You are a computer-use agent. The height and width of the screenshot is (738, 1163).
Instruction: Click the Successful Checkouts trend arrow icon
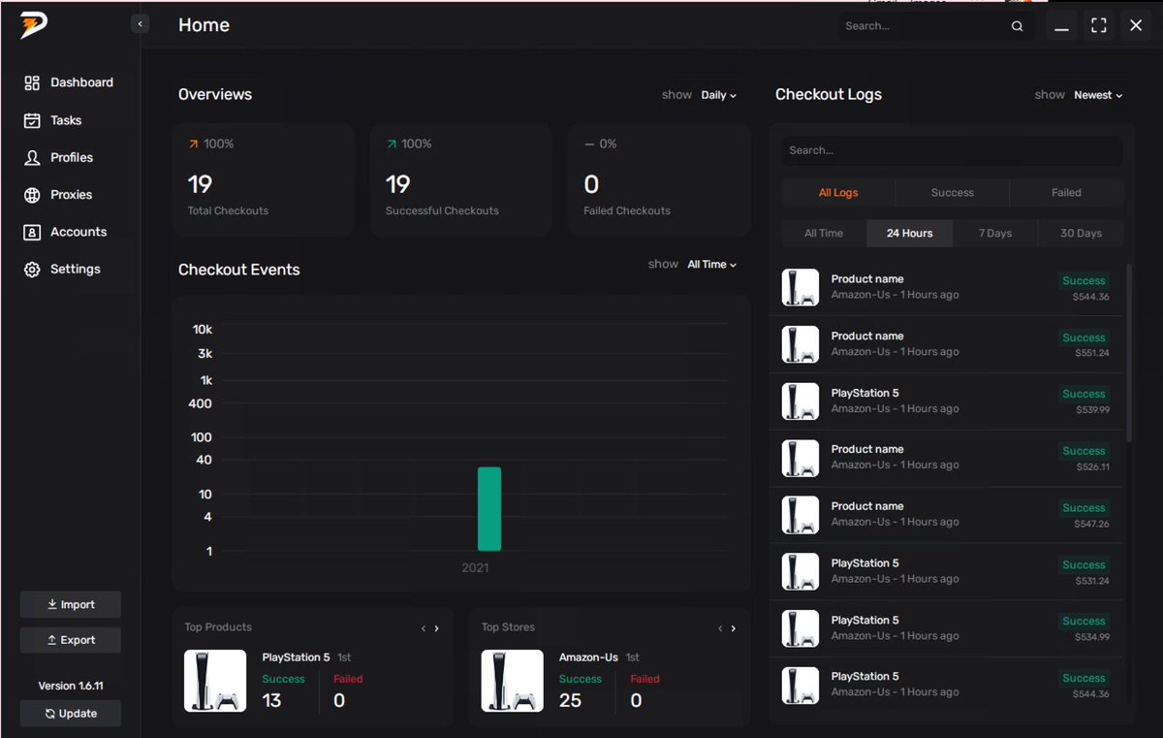coord(391,144)
